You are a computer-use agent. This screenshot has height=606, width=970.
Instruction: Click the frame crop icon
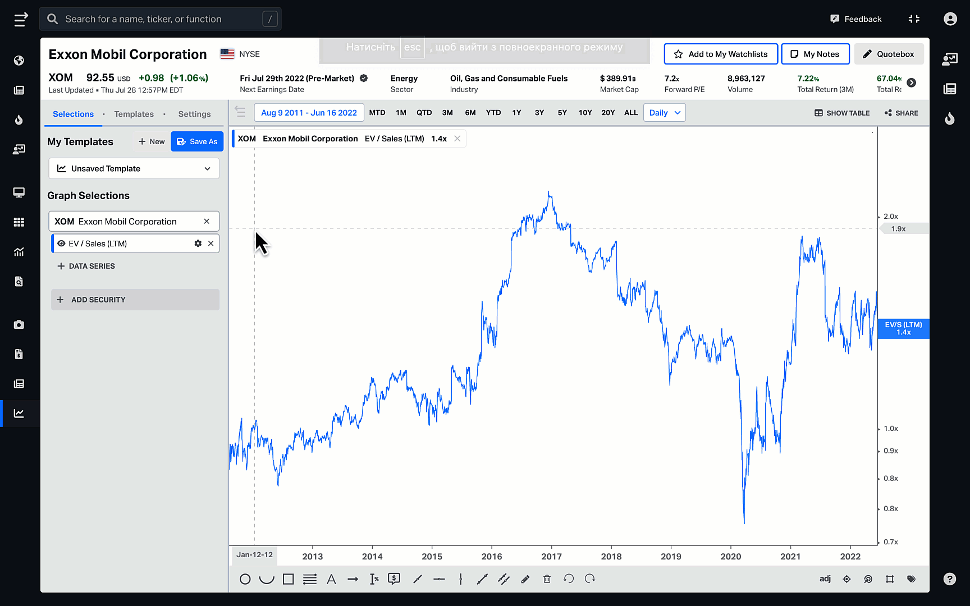click(890, 579)
